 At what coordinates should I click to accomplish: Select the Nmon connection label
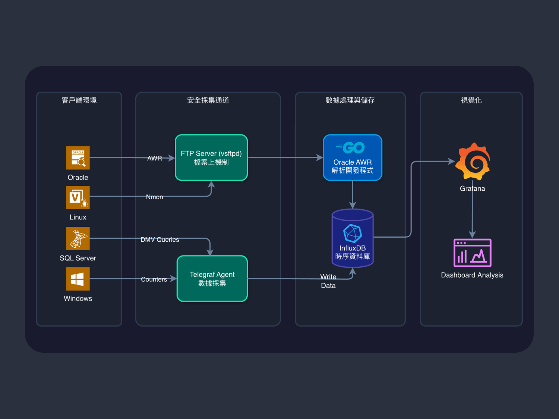pyautogui.click(x=155, y=197)
